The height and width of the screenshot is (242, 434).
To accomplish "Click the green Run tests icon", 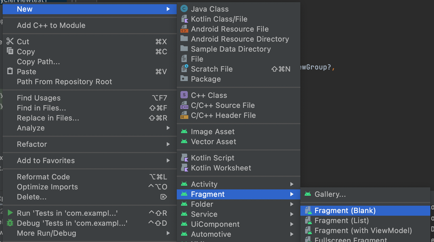I will click(10, 213).
